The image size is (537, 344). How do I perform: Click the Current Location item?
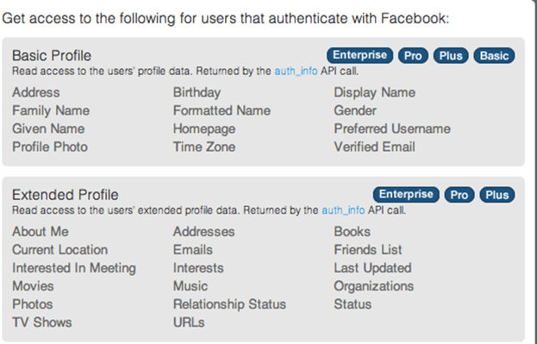point(60,250)
